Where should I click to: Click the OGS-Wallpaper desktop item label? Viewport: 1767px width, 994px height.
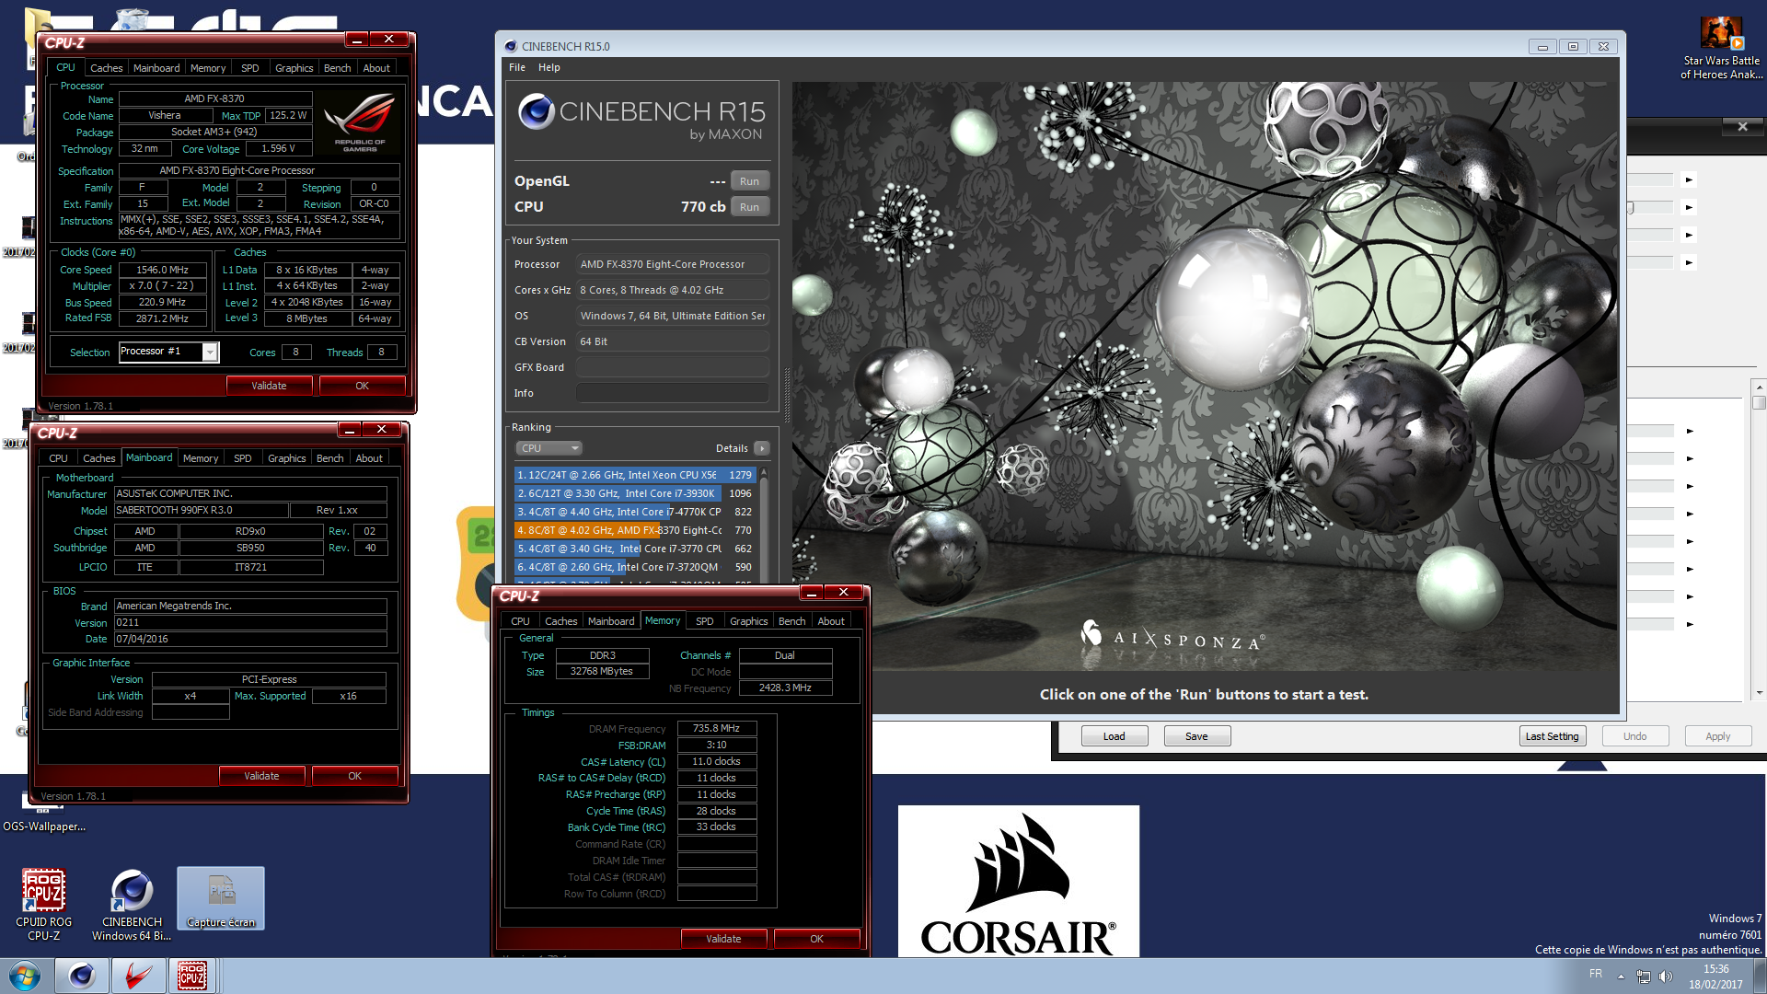(44, 826)
